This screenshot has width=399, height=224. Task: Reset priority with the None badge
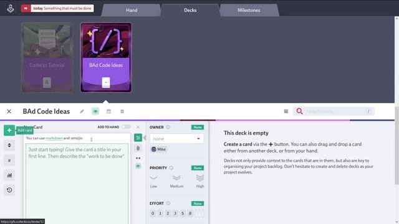tap(198, 168)
